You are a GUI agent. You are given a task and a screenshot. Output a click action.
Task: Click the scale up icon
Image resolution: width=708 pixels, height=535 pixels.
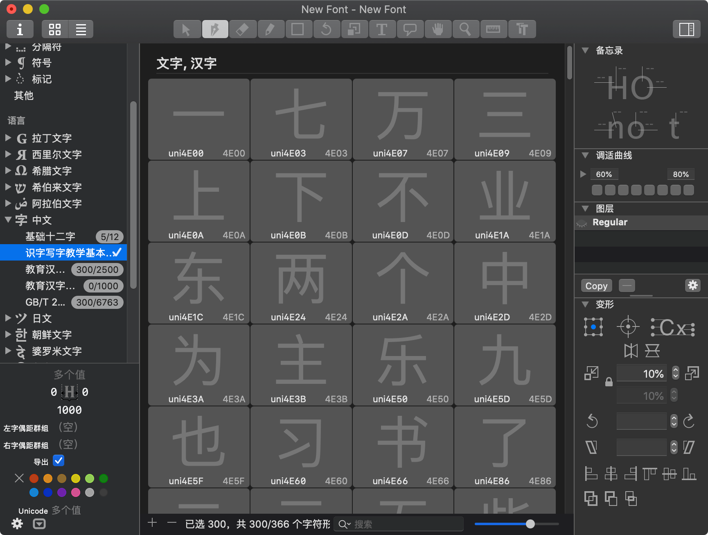(x=692, y=373)
